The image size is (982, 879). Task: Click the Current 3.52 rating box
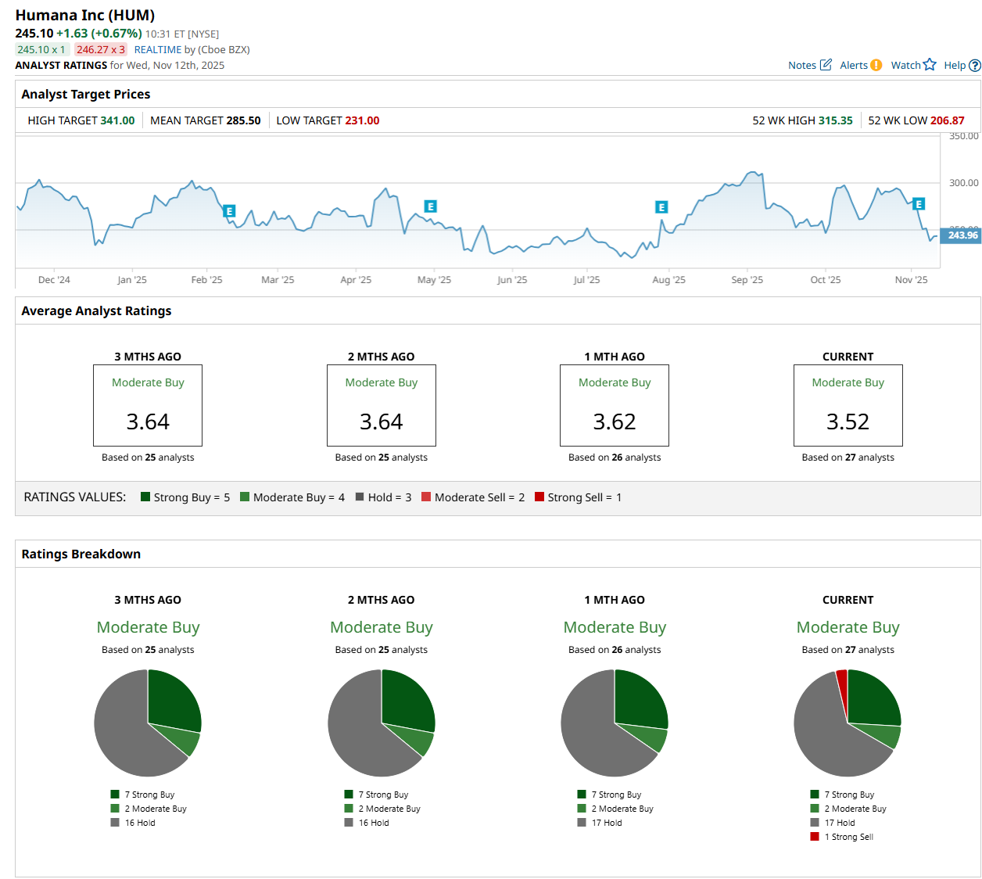[848, 405]
